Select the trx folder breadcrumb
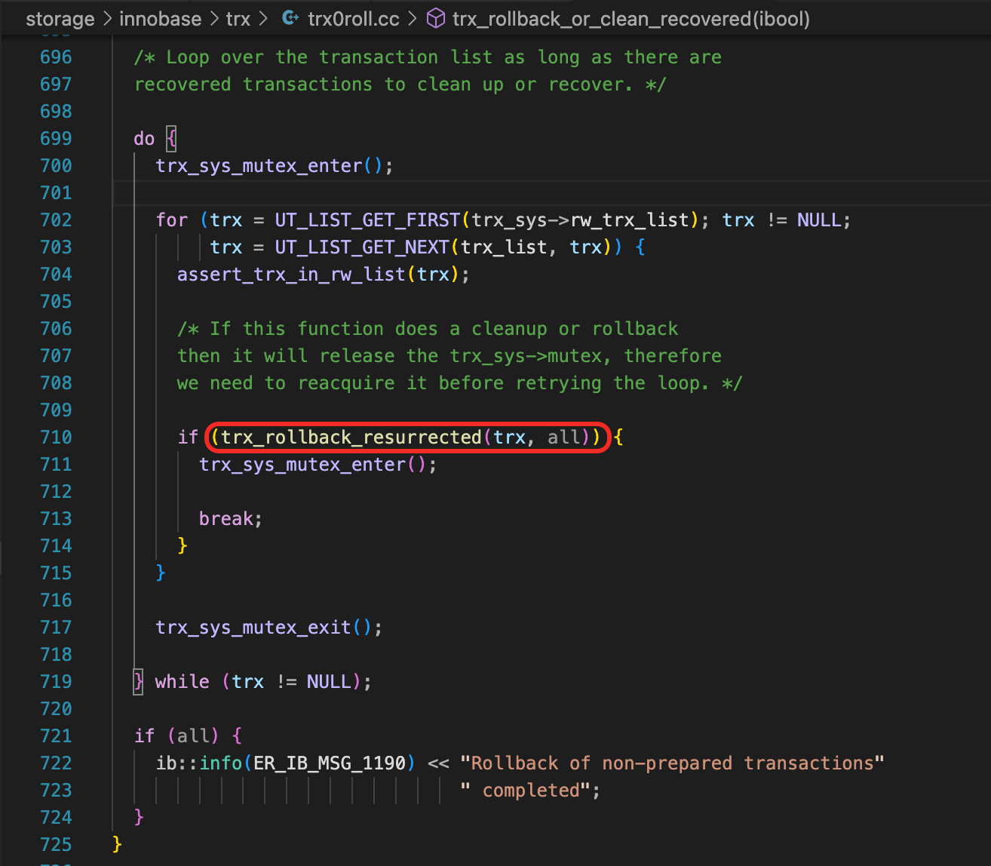Viewport: 991px width, 866px height. click(x=238, y=19)
